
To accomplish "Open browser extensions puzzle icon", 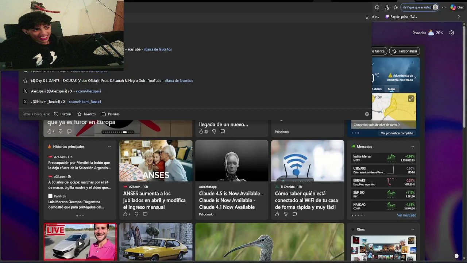I will point(377,7).
